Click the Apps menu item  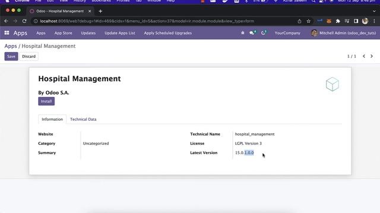click(x=41, y=33)
